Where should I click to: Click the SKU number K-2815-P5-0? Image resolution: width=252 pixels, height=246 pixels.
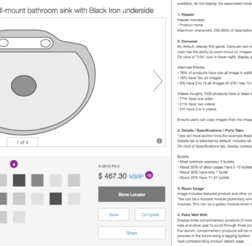click(x=109, y=166)
